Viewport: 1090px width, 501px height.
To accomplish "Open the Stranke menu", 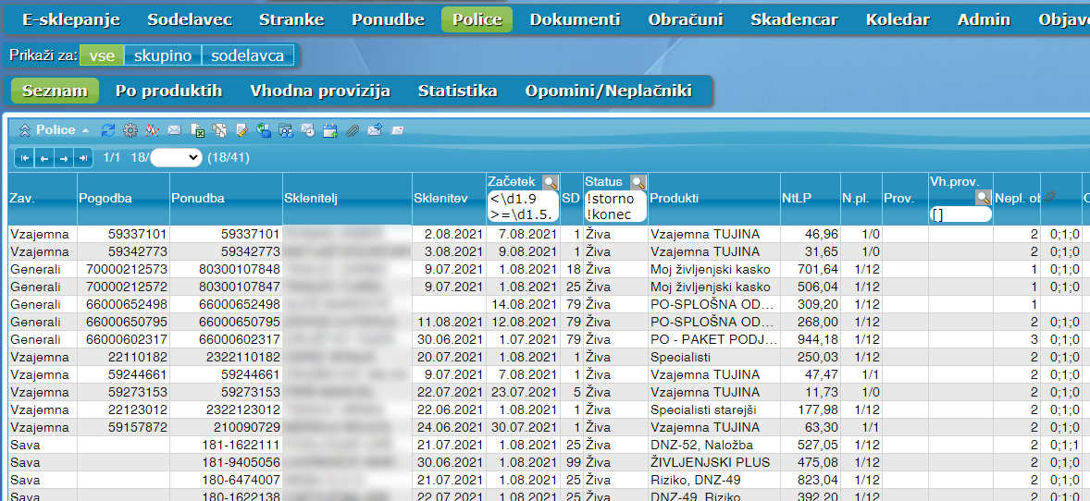I will [291, 19].
